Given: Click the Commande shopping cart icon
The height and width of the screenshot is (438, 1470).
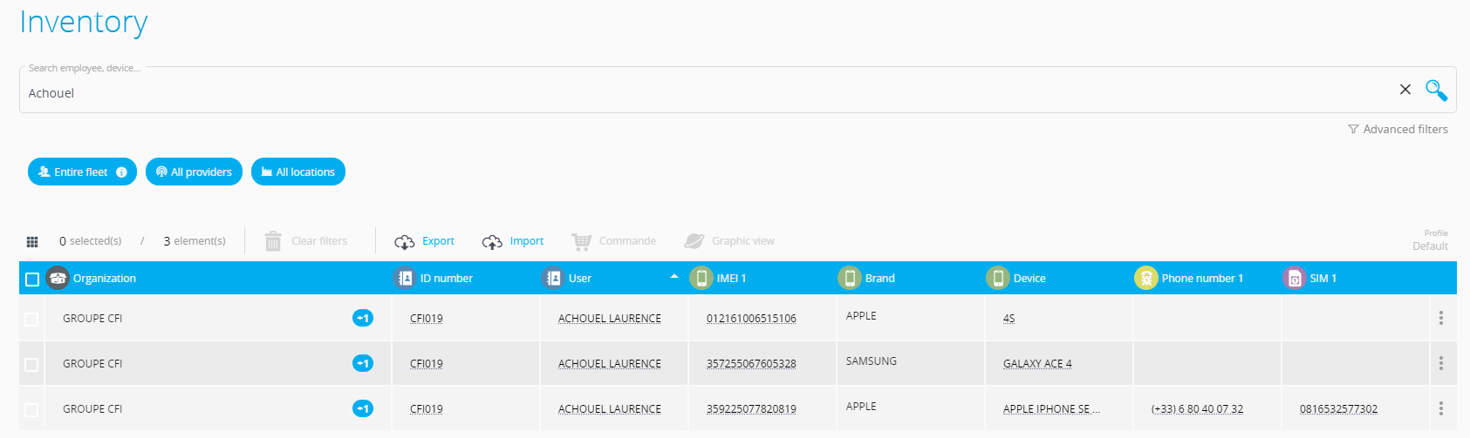Looking at the screenshot, I should [x=581, y=241].
